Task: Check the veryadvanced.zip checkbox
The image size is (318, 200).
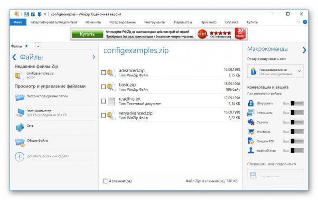Action: pyautogui.click(x=103, y=115)
